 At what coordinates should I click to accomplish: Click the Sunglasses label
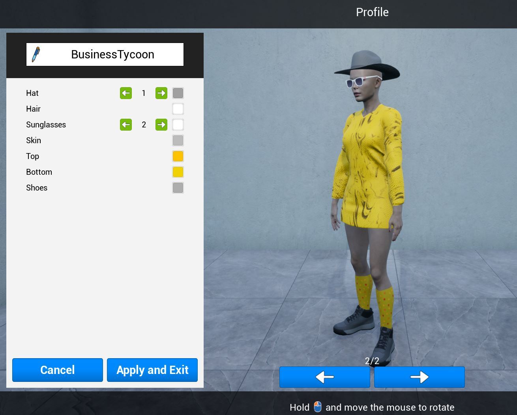click(x=46, y=125)
